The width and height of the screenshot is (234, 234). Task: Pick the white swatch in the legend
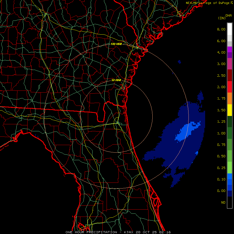coord(230,29)
